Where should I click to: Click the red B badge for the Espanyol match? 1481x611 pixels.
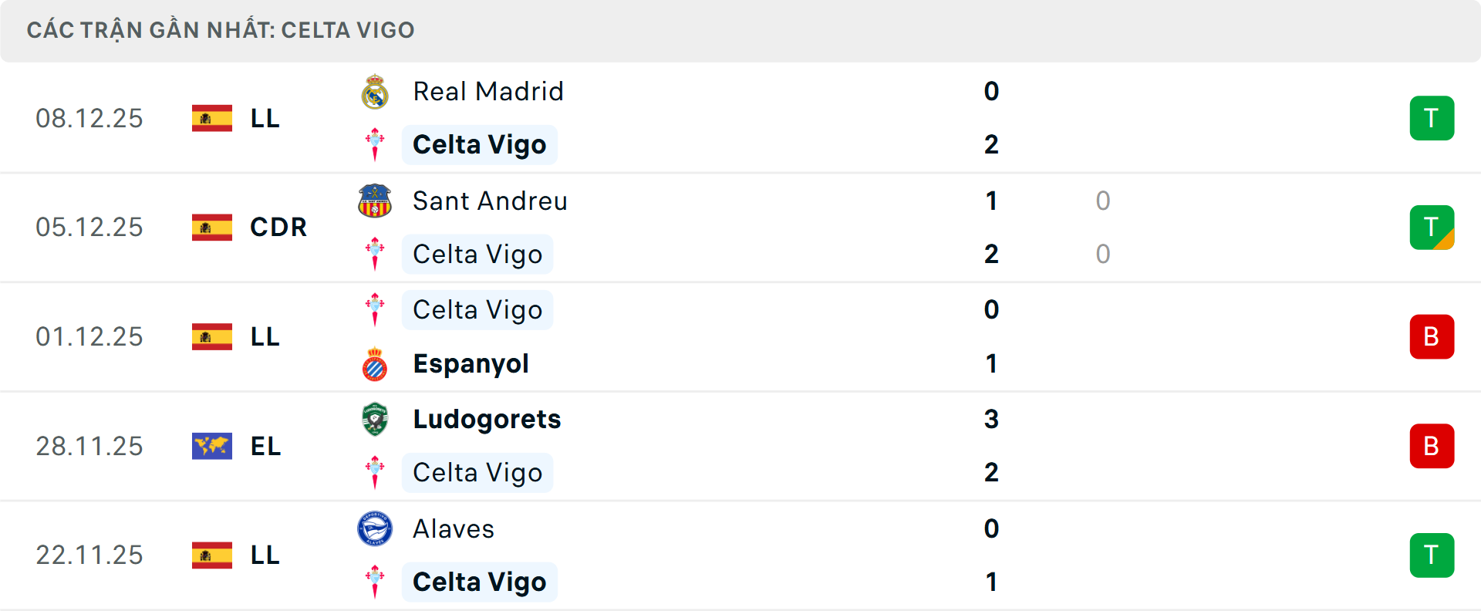pyautogui.click(x=1432, y=336)
